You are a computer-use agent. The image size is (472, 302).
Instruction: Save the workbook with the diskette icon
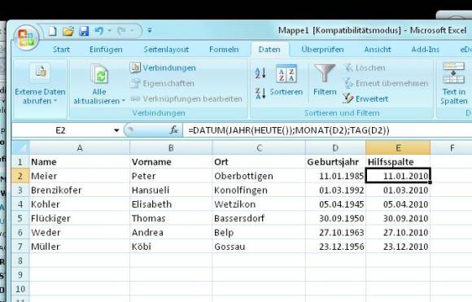(84, 31)
